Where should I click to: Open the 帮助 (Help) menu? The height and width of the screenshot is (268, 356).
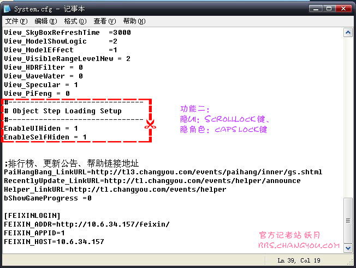click(x=134, y=21)
